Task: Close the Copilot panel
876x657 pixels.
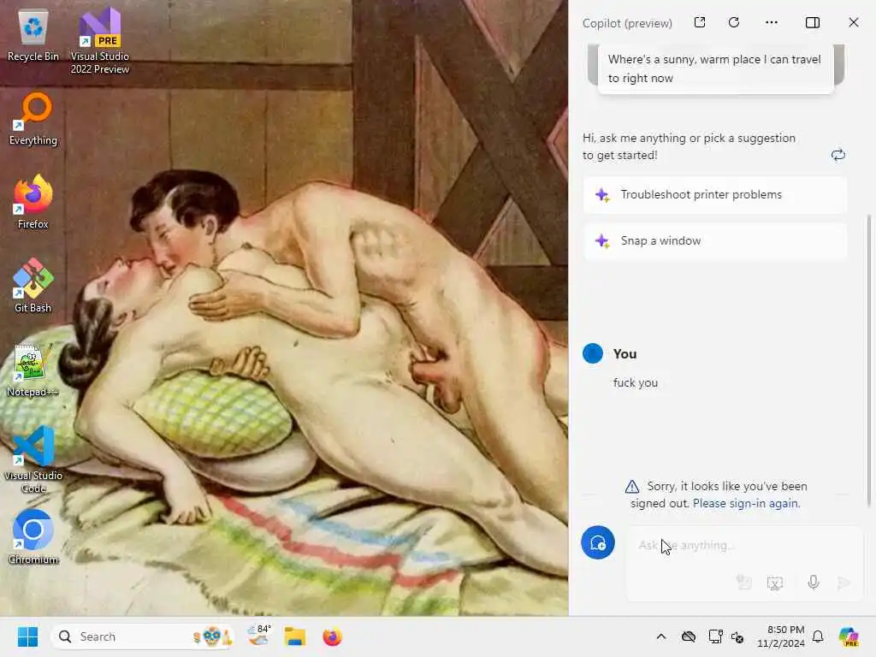Action: (x=854, y=22)
